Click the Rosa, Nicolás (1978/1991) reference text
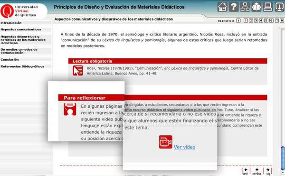 point(172,71)
